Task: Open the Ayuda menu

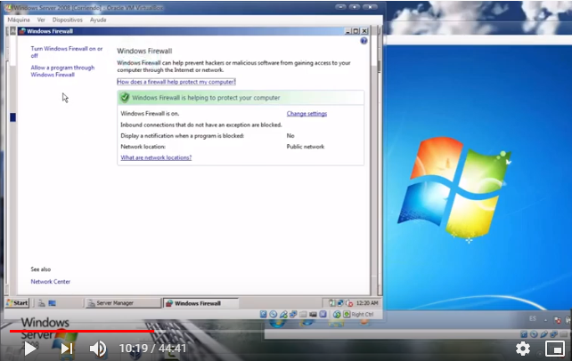Action: coord(98,20)
